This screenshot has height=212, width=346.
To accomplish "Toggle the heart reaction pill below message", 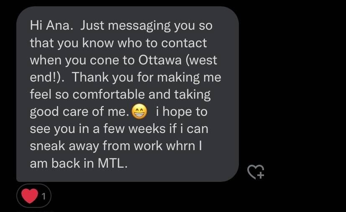I will point(34,196).
